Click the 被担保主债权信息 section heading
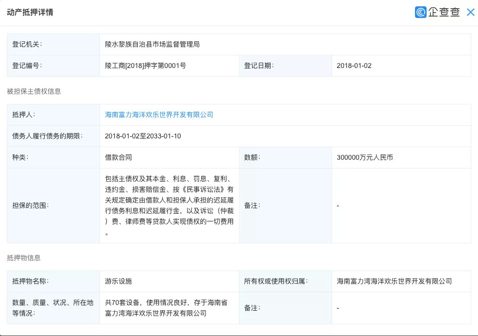 coord(34,91)
